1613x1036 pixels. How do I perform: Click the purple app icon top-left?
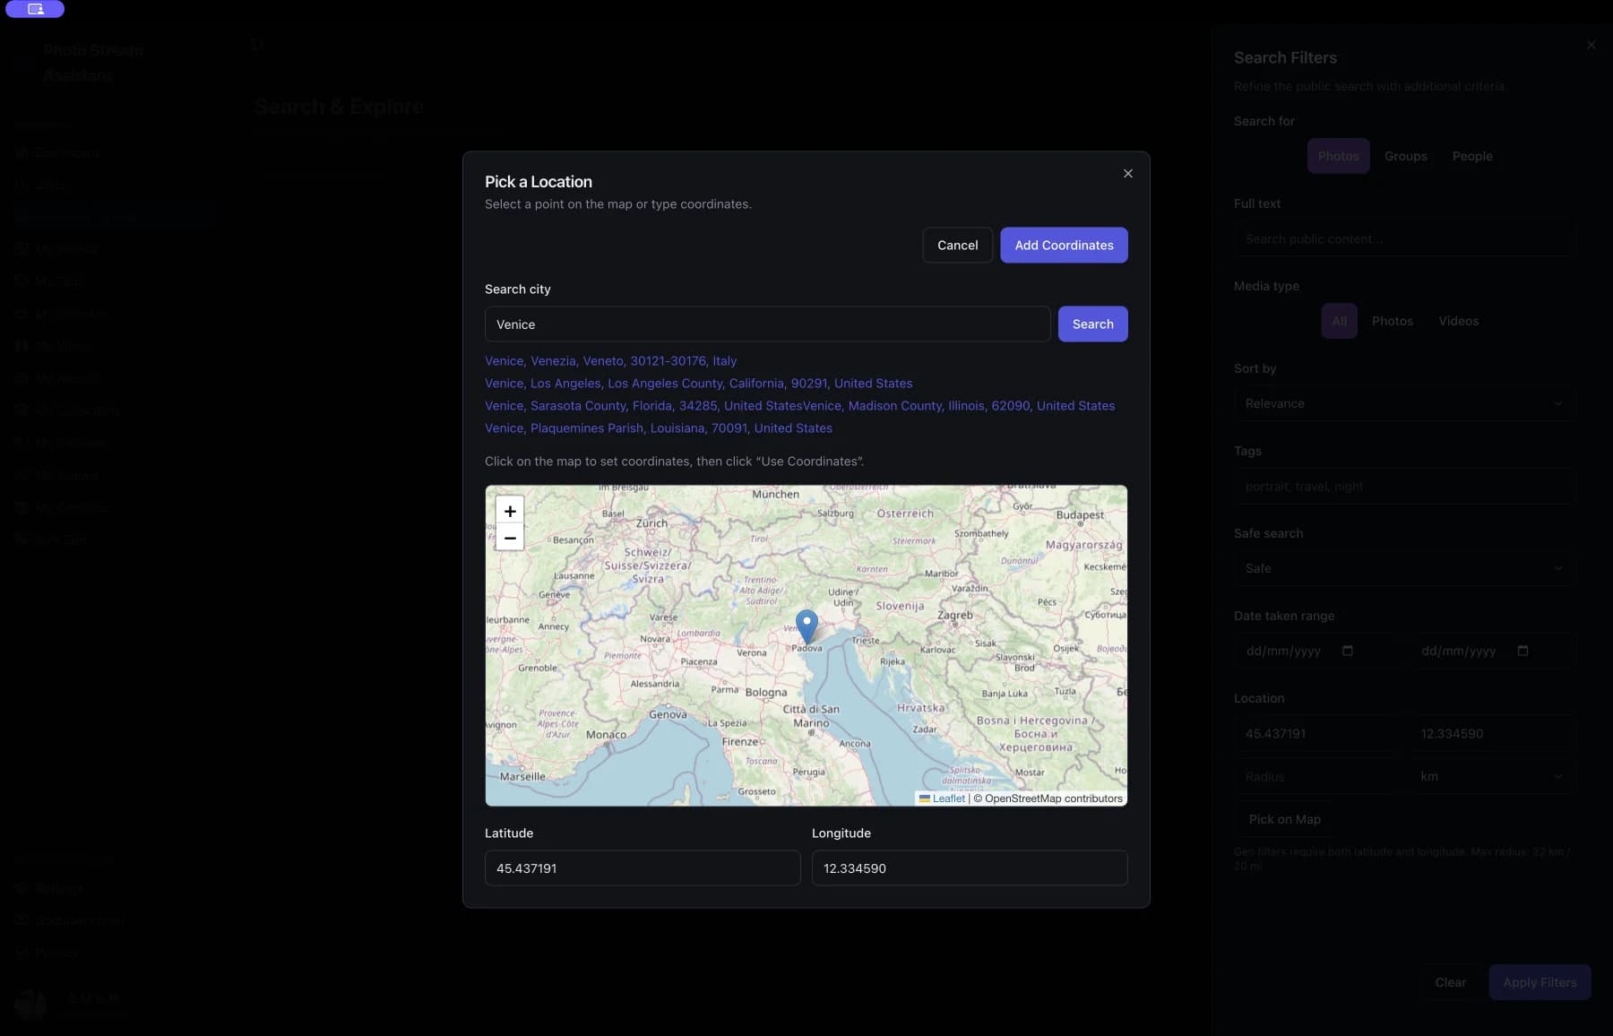pyautogui.click(x=35, y=9)
